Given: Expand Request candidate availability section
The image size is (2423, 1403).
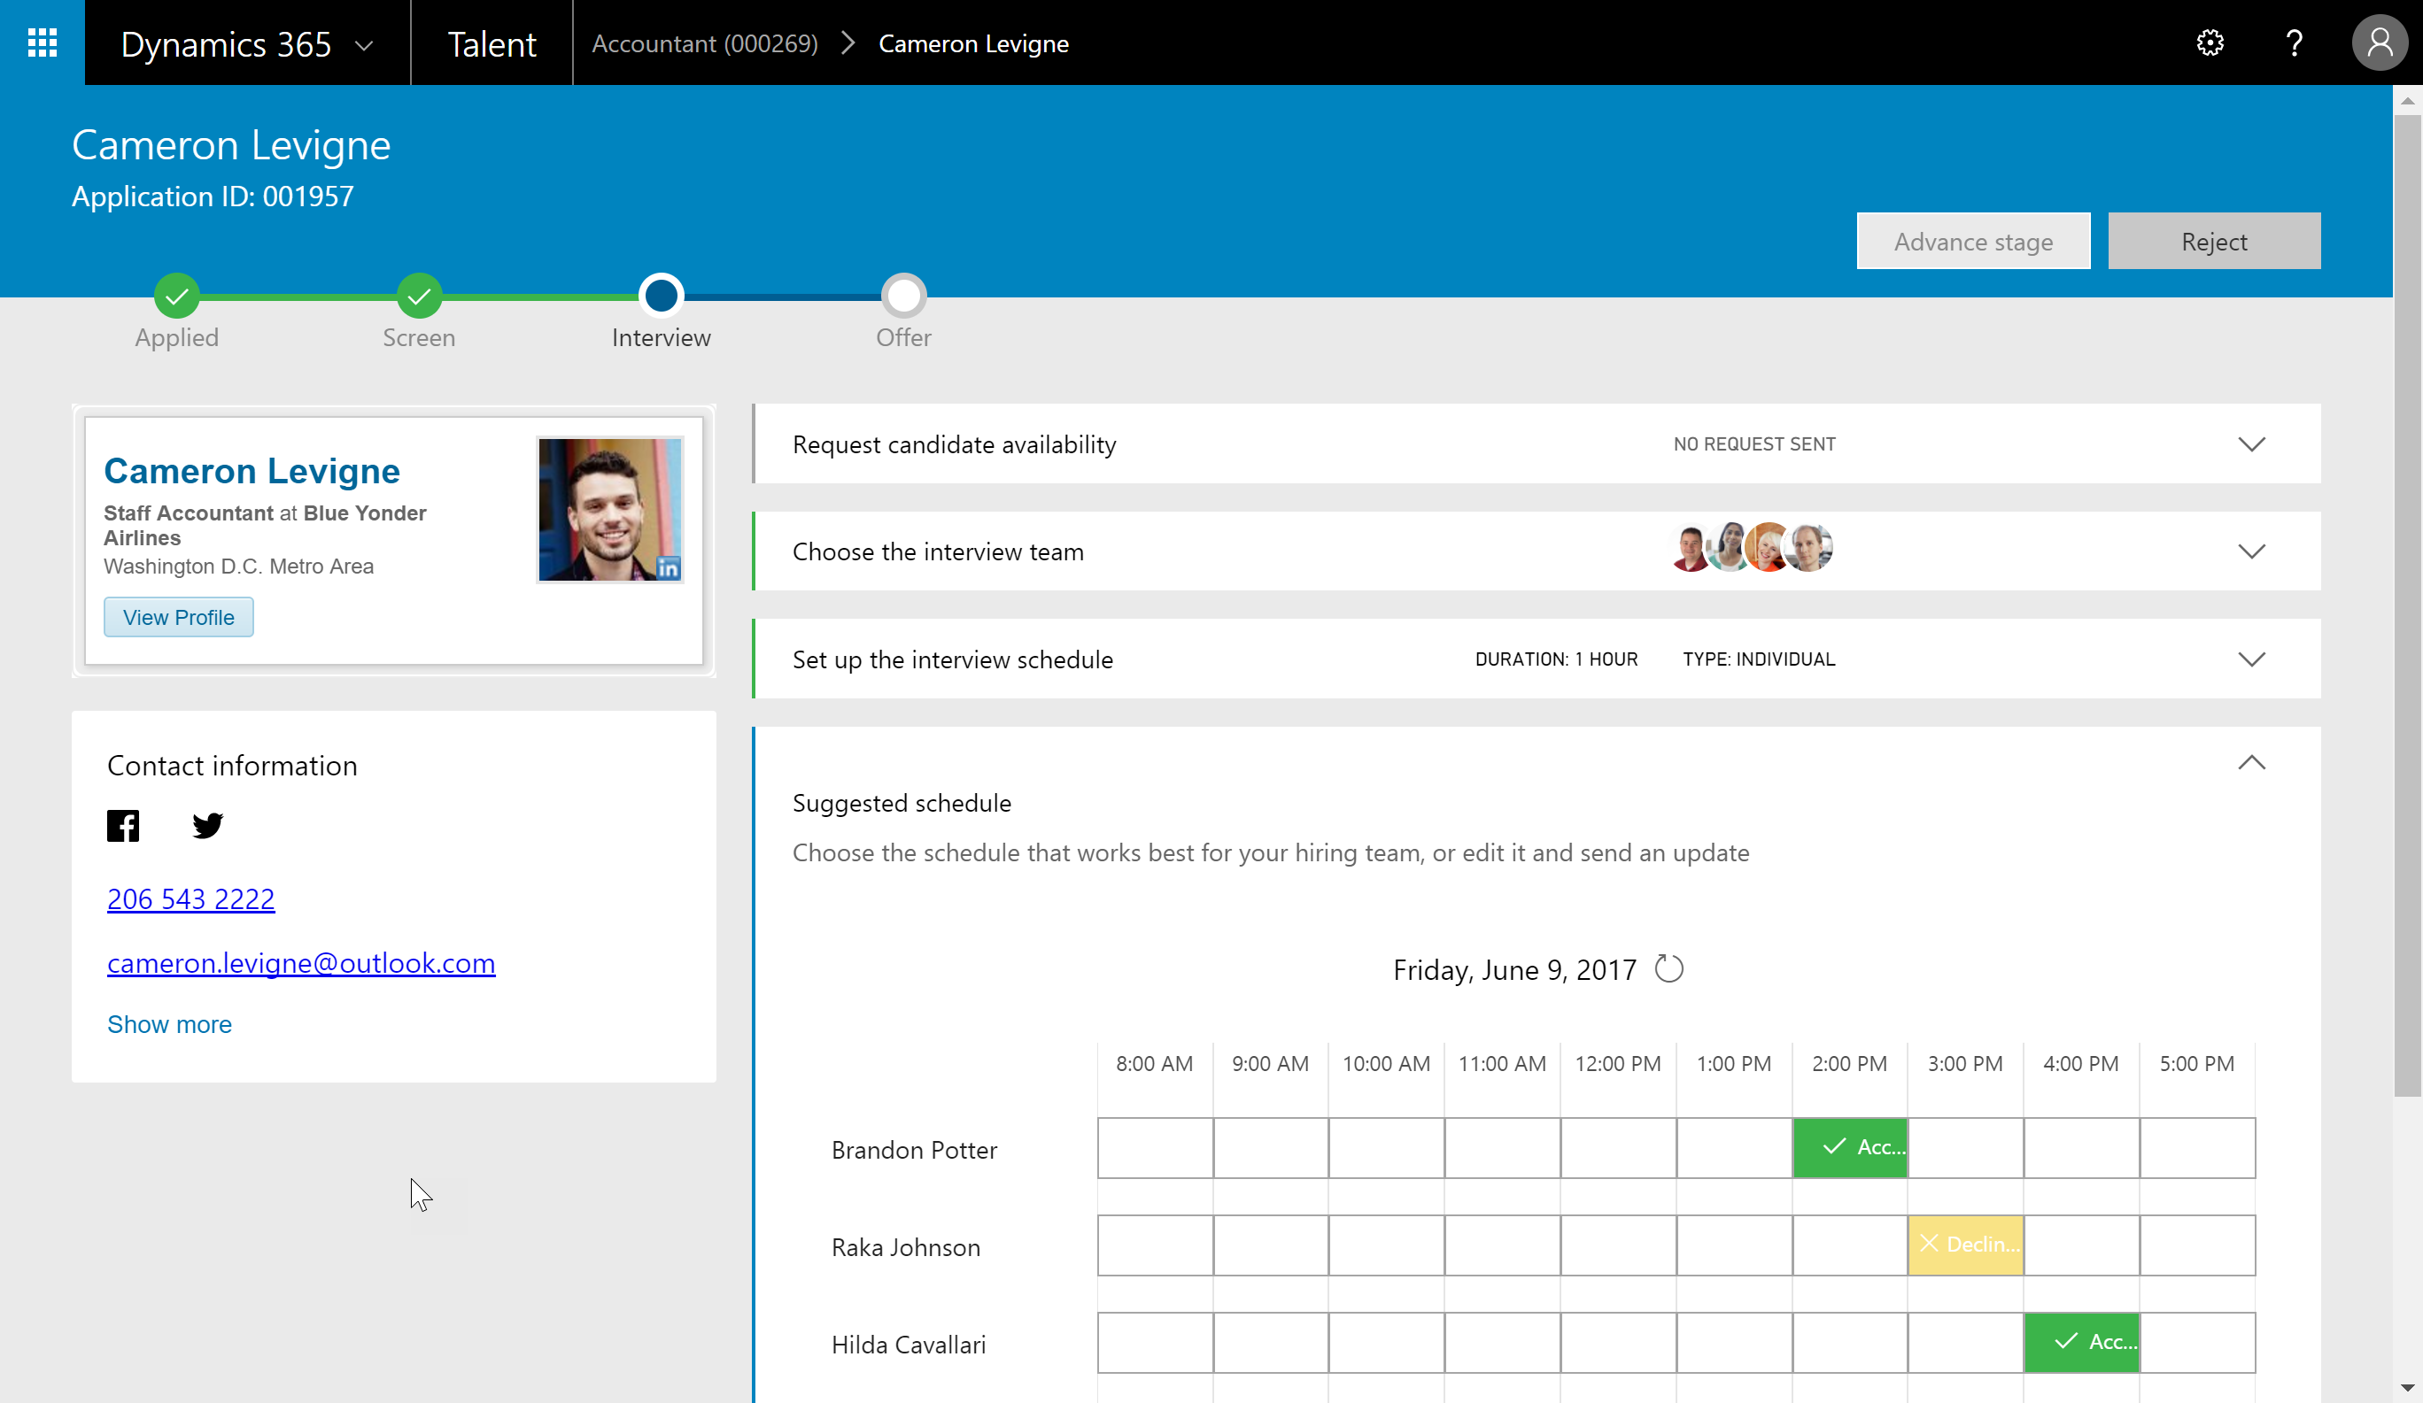Looking at the screenshot, I should (2251, 444).
